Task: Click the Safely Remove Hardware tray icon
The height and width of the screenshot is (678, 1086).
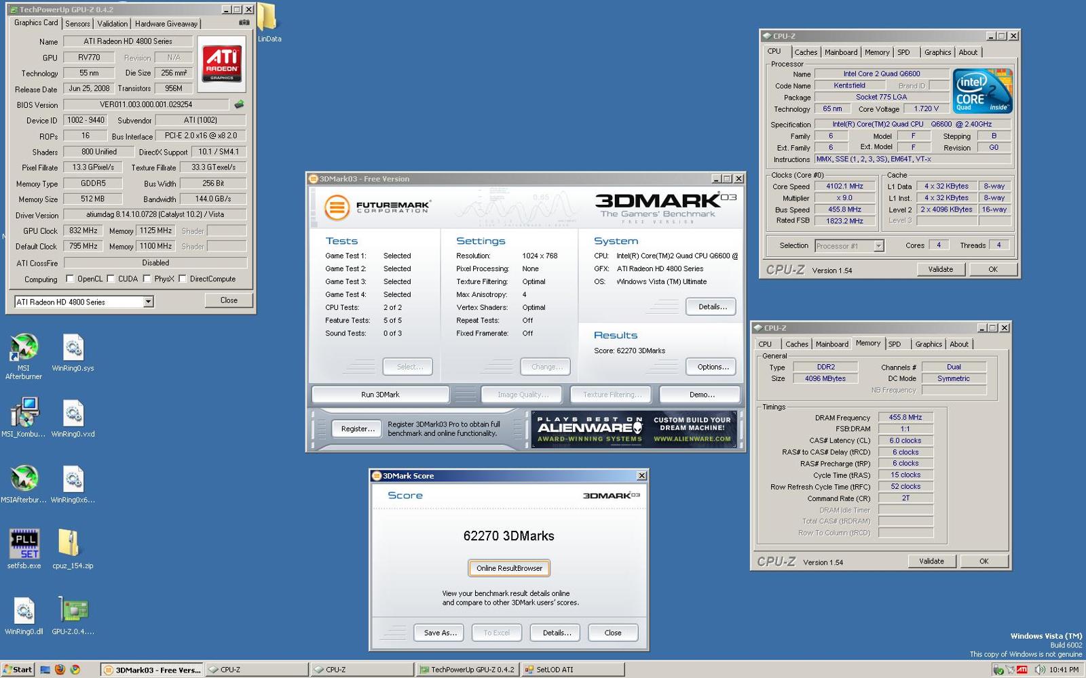Action: pos(998,670)
